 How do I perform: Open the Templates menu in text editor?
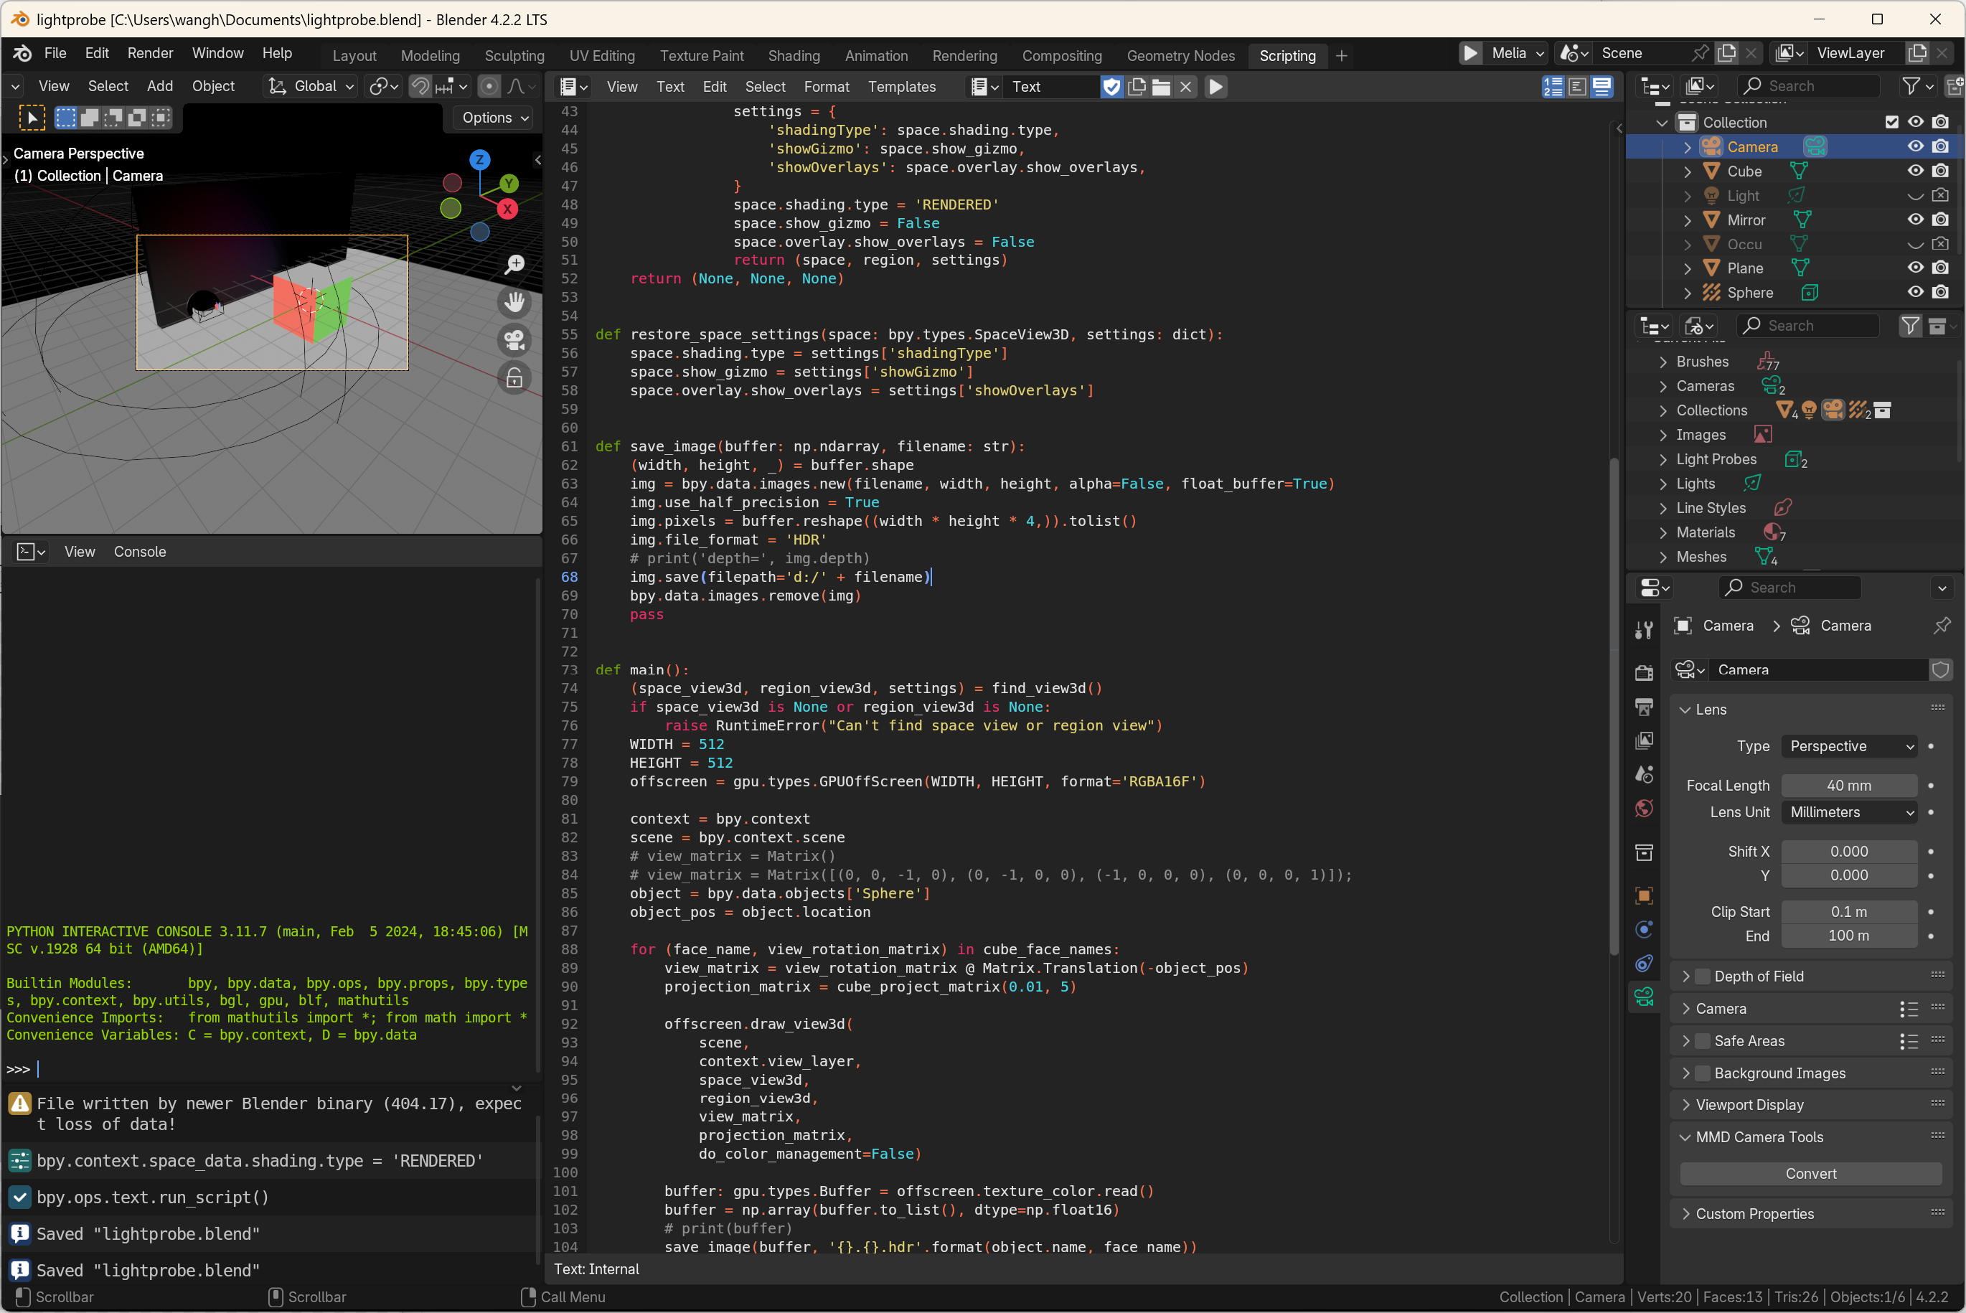(x=902, y=86)
